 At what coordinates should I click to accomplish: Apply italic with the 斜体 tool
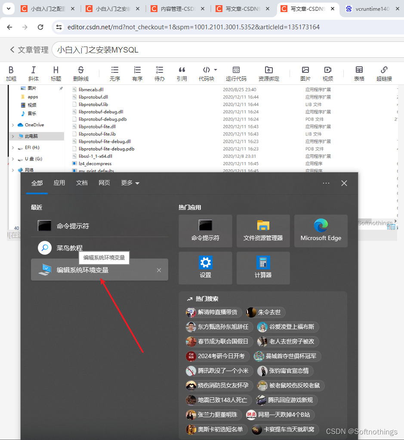point(33,74)
